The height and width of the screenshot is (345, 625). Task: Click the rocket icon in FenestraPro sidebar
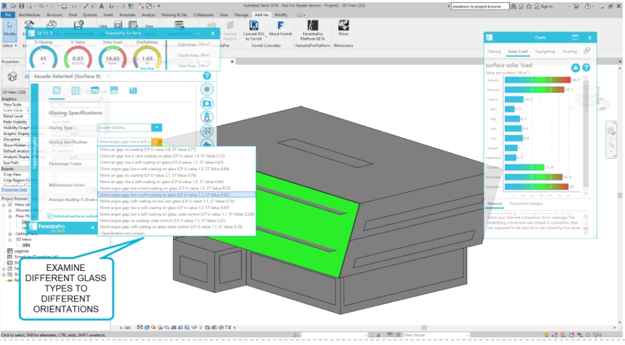(x=207, y=117)
